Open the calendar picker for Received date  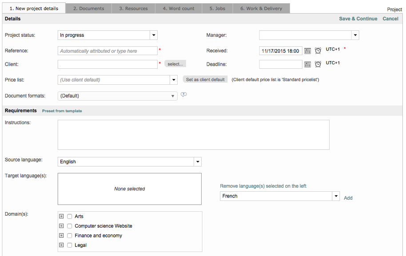307,51
